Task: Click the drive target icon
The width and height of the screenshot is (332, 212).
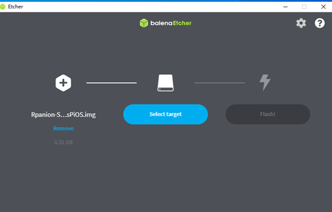Action: tap(166, 82)
